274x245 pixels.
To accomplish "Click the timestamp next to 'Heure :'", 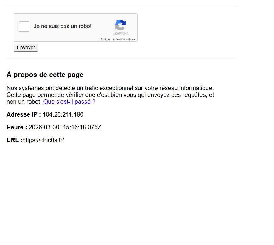I will (x=65, y=127).
